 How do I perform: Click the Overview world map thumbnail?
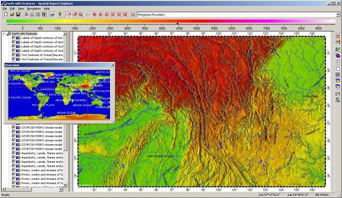pyautogui.click(x=59, y=95)
